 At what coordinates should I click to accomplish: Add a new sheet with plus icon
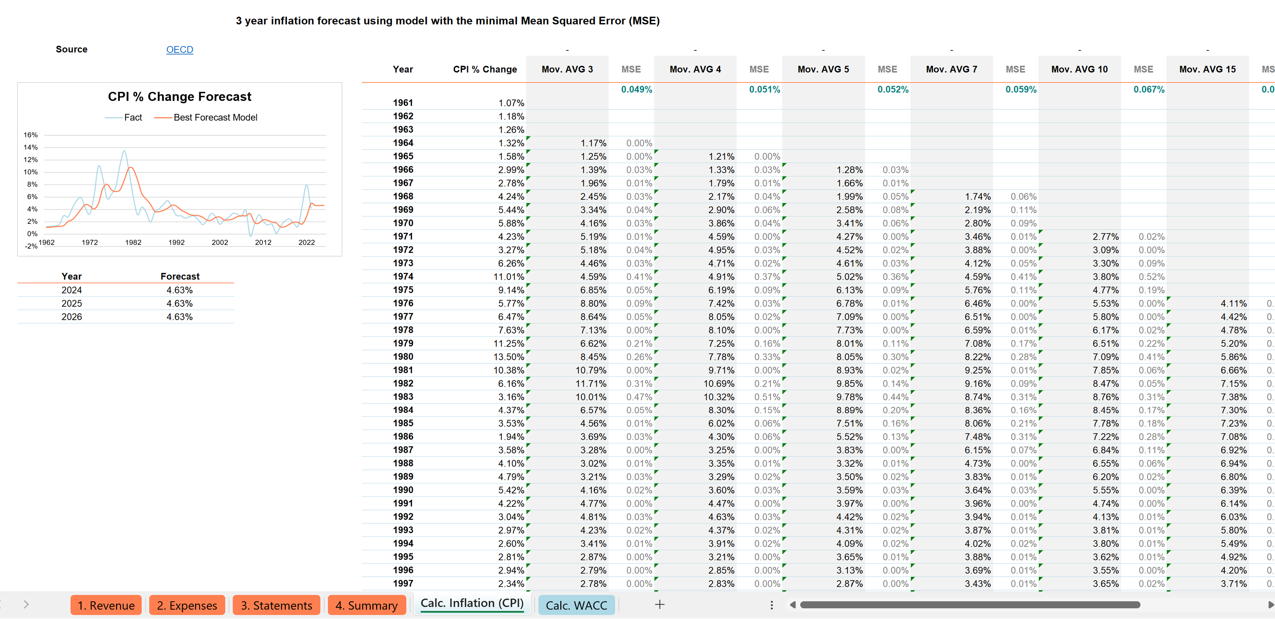click(659, 604)
